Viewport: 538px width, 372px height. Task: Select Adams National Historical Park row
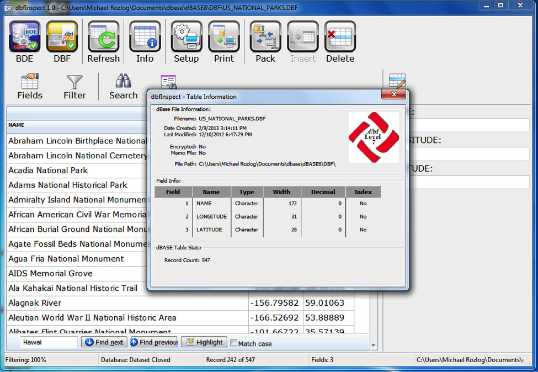pyautogui.click(x=77, y=185)
